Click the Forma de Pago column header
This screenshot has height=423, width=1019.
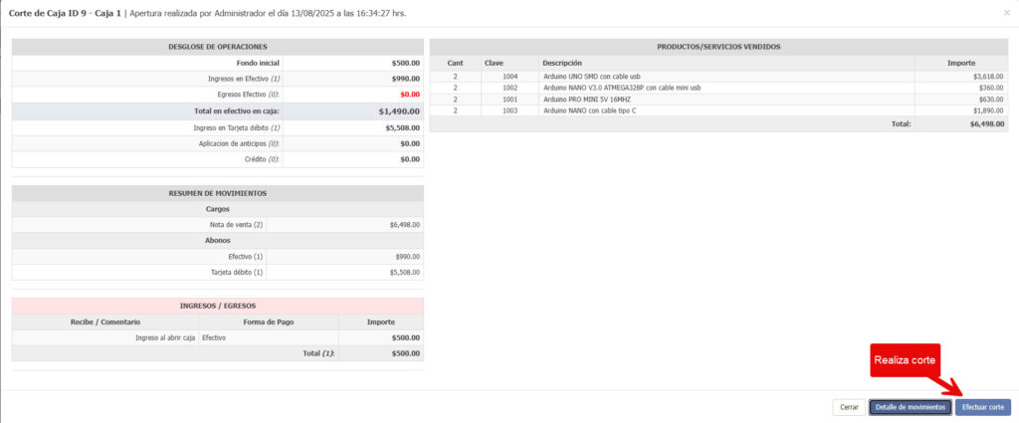(x=269, y=321)
